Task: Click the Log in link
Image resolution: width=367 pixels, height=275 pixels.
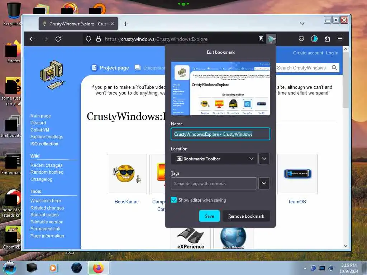Action: click(x=332, y=53)
